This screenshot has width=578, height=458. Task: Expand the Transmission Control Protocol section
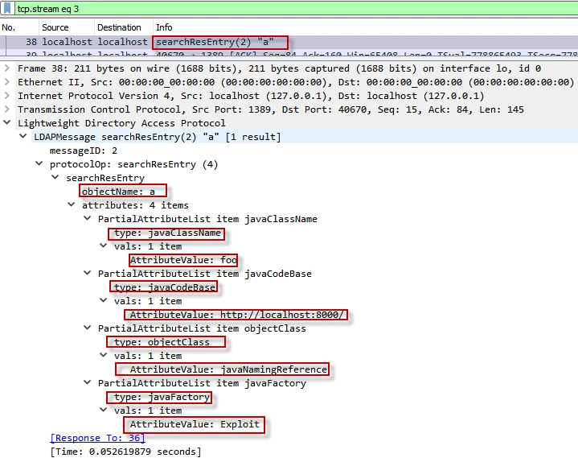[8, 110]
